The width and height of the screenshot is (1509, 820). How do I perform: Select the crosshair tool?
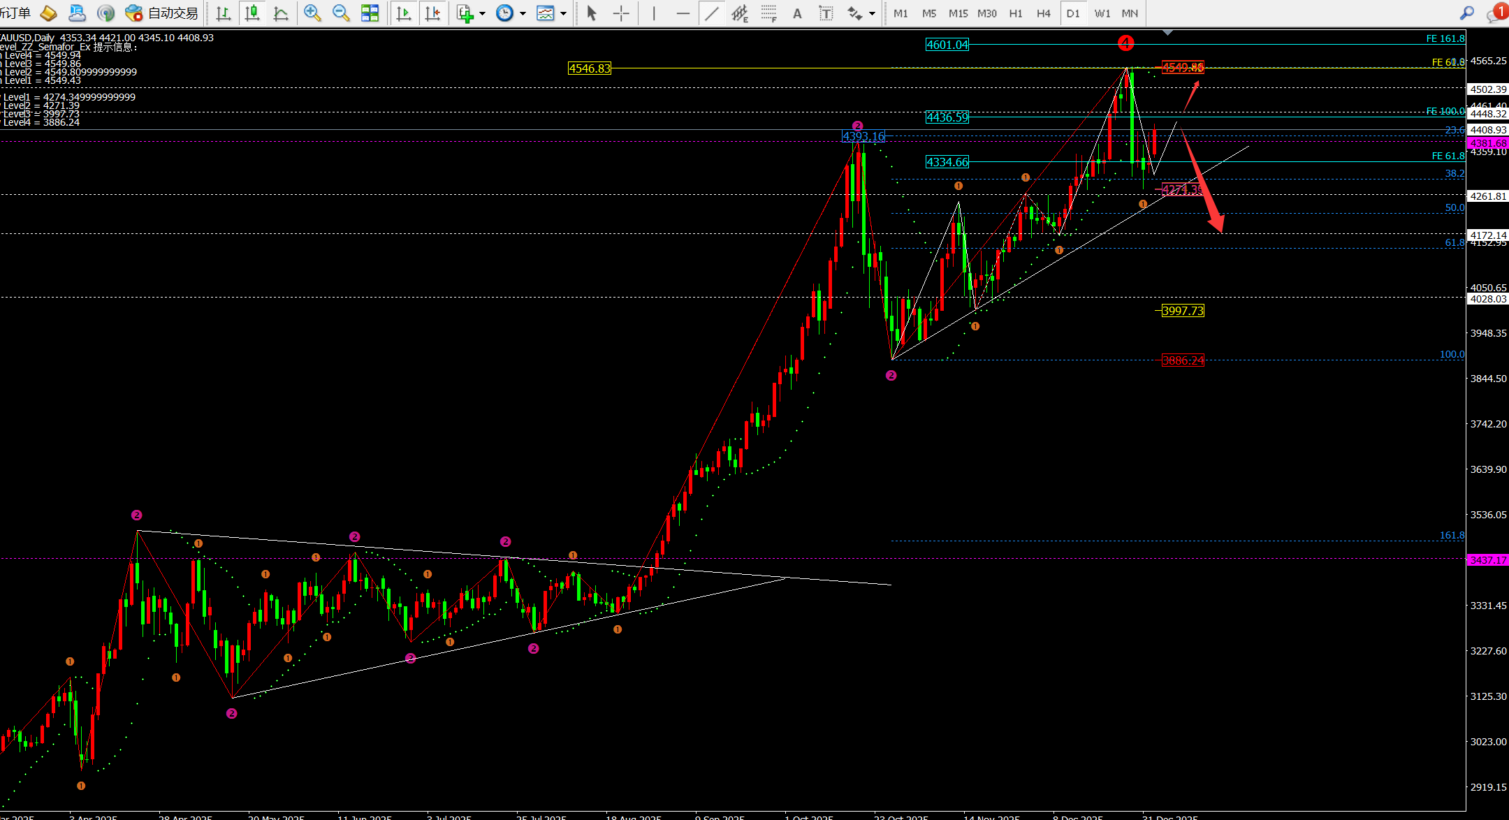(621, 13)
